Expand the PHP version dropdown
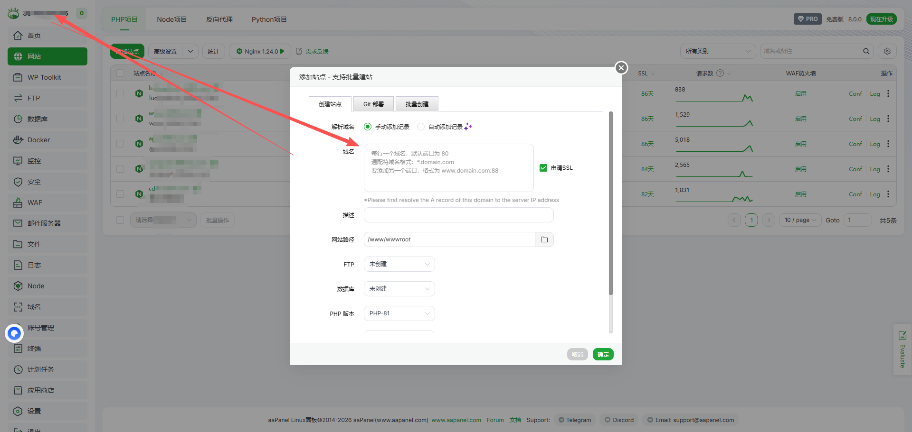912x432 pixels. 399,313
